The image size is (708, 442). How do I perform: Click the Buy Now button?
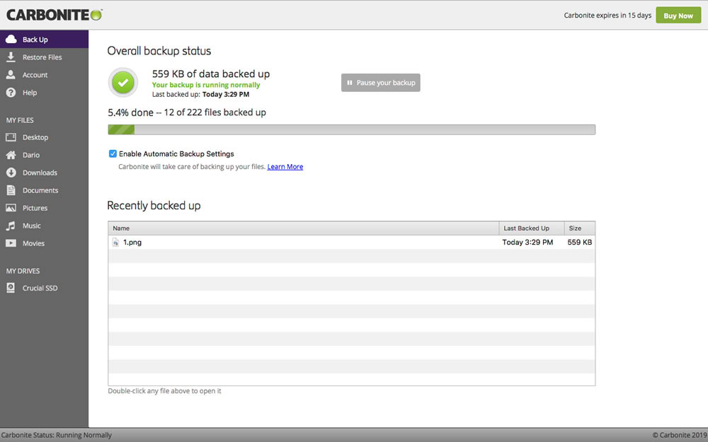[678, 16]
